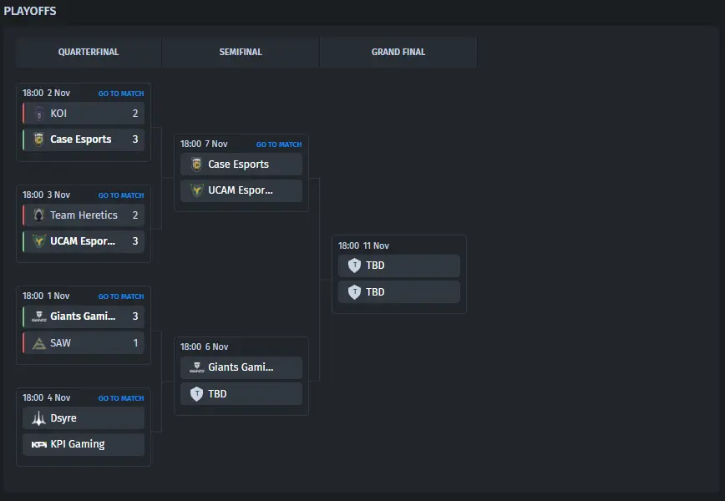Click the SAW team name
The height and width of the screenshot is (501, 725).
[x=61, y=343]
